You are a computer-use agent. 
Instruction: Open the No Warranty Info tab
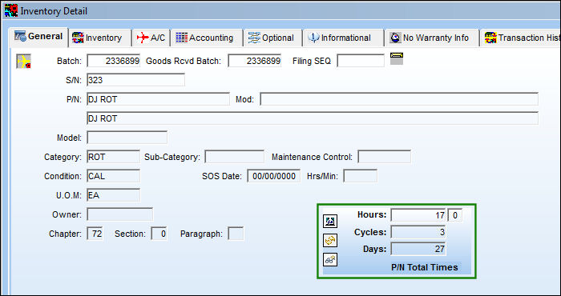(x=430, y=38)
